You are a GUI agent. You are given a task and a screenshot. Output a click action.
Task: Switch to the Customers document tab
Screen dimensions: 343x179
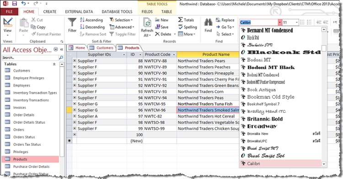102,48
